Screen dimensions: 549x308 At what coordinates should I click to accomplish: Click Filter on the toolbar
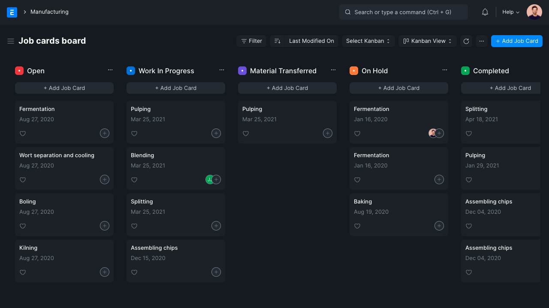(x=251, y=41)
